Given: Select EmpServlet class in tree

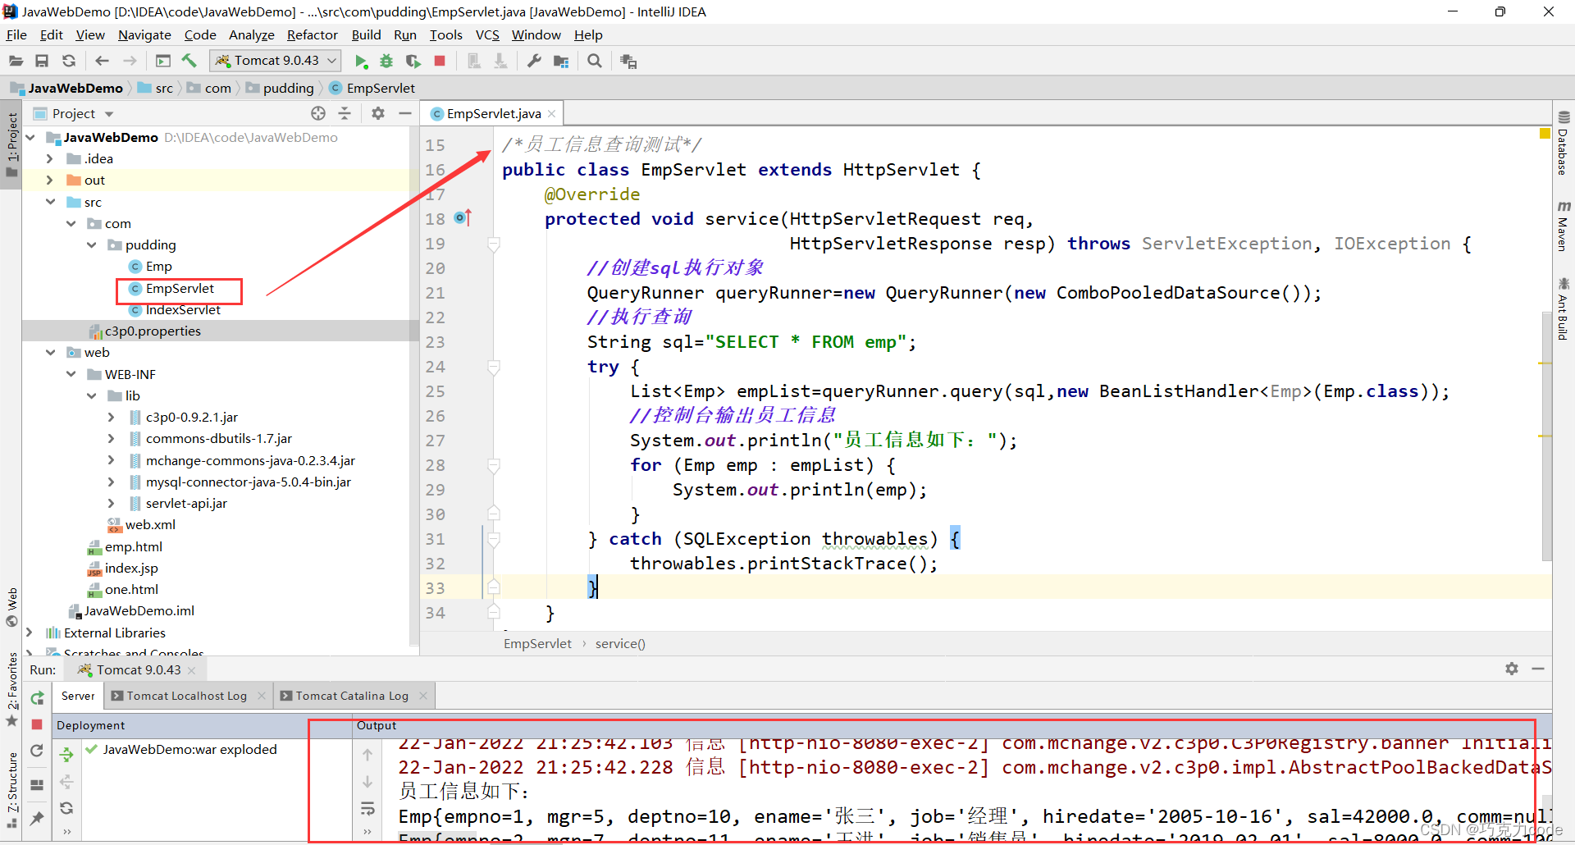Looking at the screenshot, I should point(180,288).
